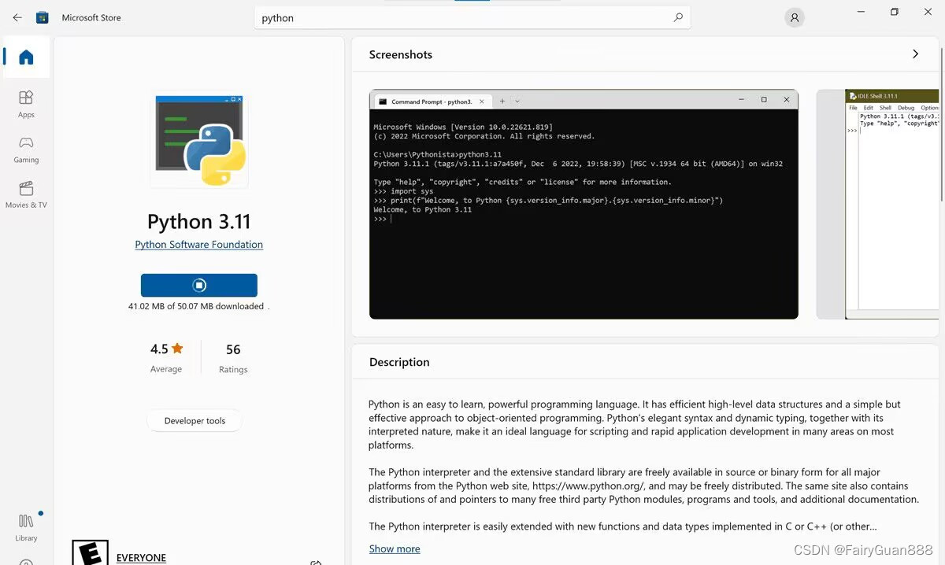Click the EVERYONE age rating badge

(89, 556)
